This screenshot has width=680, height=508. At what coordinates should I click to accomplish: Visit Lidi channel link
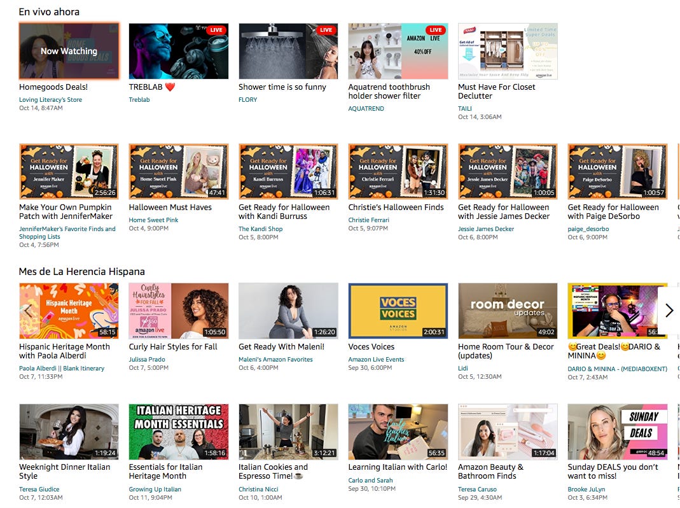(x=462, y=368)
